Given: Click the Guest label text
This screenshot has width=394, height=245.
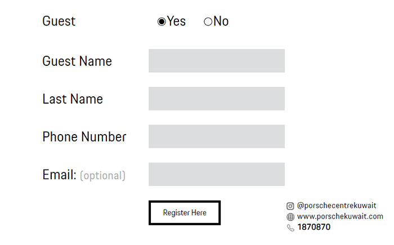Looking at the screenshot, I should 59,21.
